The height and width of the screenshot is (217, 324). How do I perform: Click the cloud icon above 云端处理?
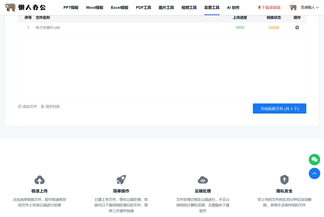203,180
